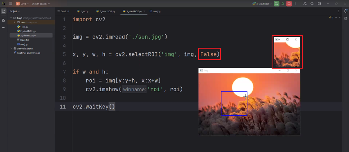Viewport: 349px width, 152px height.
Task: Click the 'import cv2' code line
Action: coord(89,20)
